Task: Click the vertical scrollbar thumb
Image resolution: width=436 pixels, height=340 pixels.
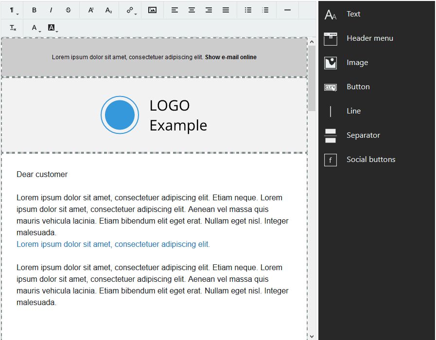Action: pyautogui.click(x=312, y=79)
